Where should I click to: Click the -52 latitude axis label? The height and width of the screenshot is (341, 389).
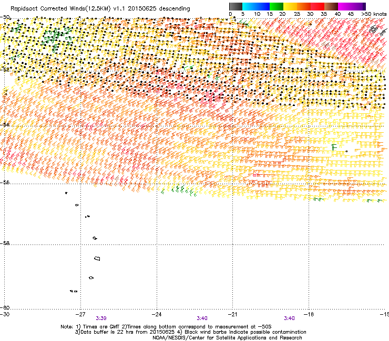(5, 70)
